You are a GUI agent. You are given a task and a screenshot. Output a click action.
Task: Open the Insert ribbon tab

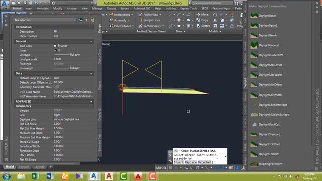(29, 8)
